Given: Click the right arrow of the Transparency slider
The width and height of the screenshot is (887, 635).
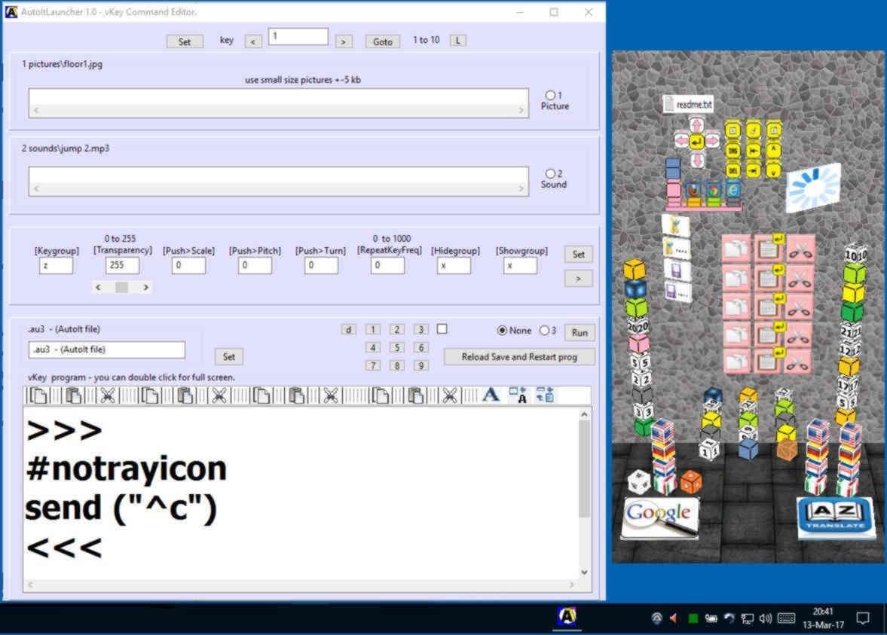Looking at the screenshot, I should pyautogui.click(x=146, y=287).
